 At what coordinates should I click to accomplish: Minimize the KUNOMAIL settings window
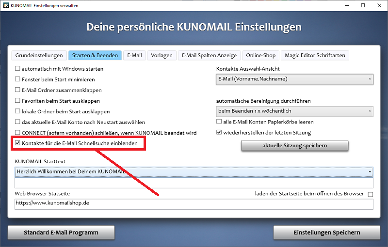tap(347, 5)
